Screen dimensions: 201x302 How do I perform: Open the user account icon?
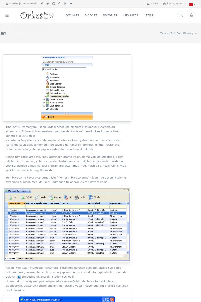coord(191,15)
